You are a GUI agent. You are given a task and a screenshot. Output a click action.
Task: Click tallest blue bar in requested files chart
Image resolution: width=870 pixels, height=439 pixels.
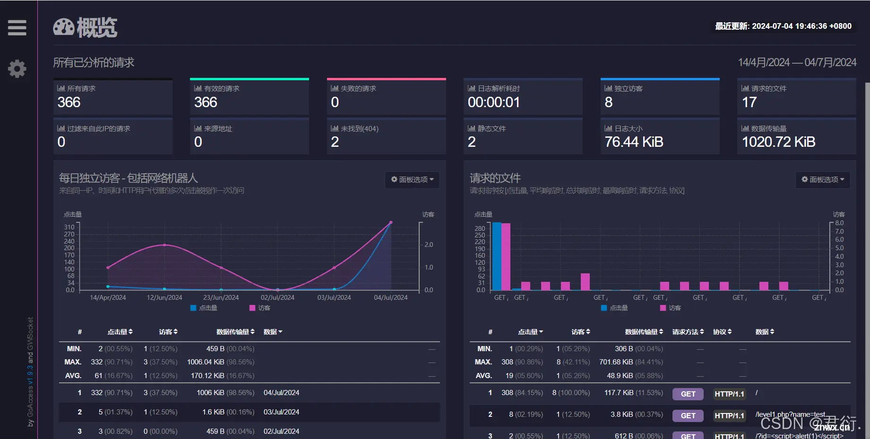[497, 256]
